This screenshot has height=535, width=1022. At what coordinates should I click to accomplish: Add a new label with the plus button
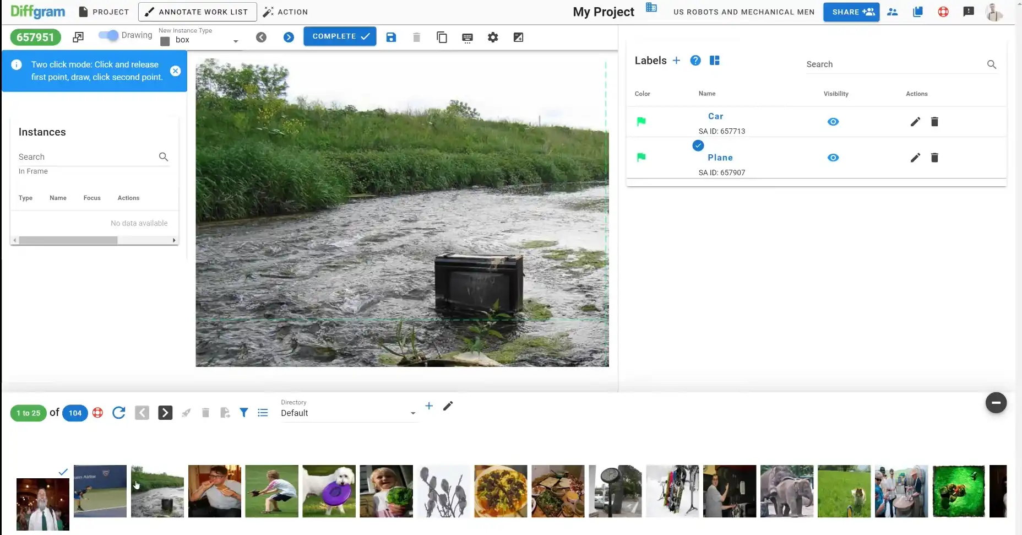(x=676, y=61)
